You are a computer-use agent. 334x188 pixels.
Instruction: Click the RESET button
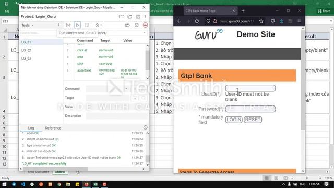click(253, 120)
